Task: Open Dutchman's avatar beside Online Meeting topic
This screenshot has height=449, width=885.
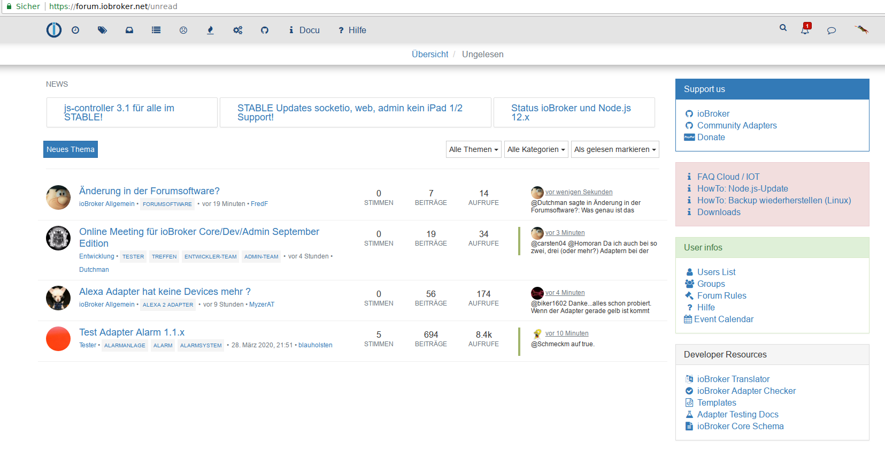Action: pyautogui.click(x=58, y=238)
